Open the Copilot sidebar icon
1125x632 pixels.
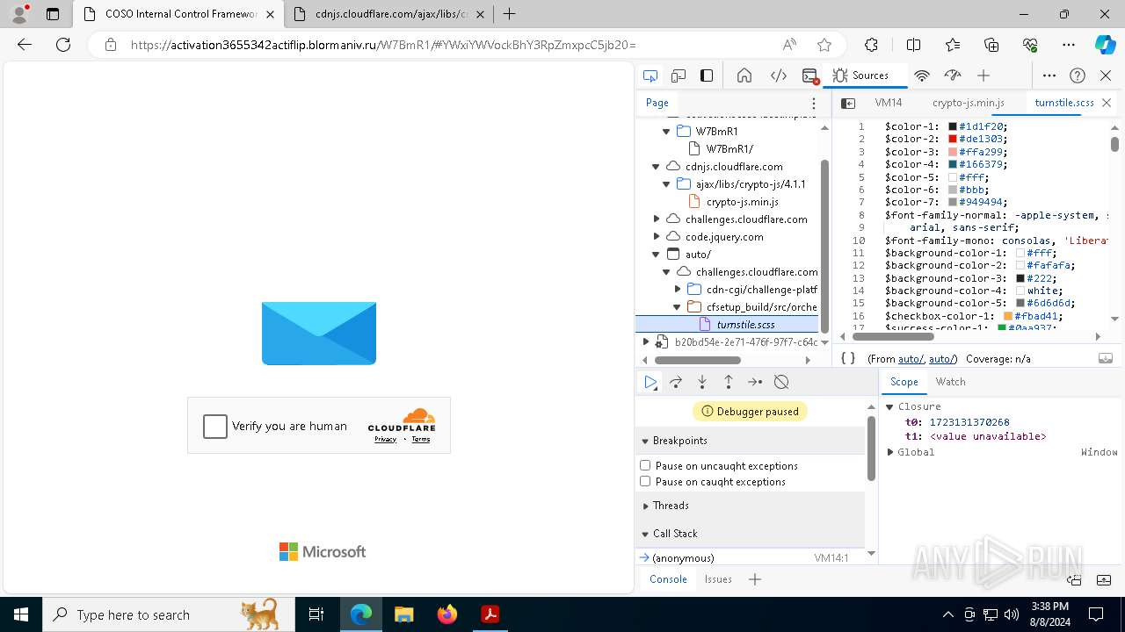click(x=1105, y=45)
